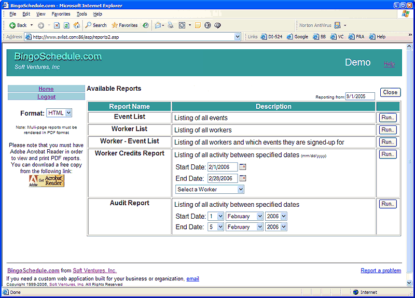415x298 pixels.
Task: Open the Search toolbar button
Action: pos(96,25)
